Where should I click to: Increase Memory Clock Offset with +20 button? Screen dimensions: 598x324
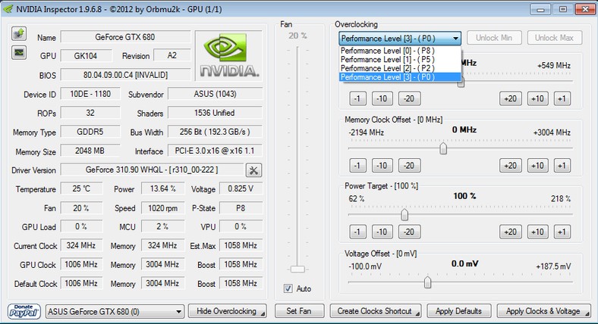pos(510,166)
